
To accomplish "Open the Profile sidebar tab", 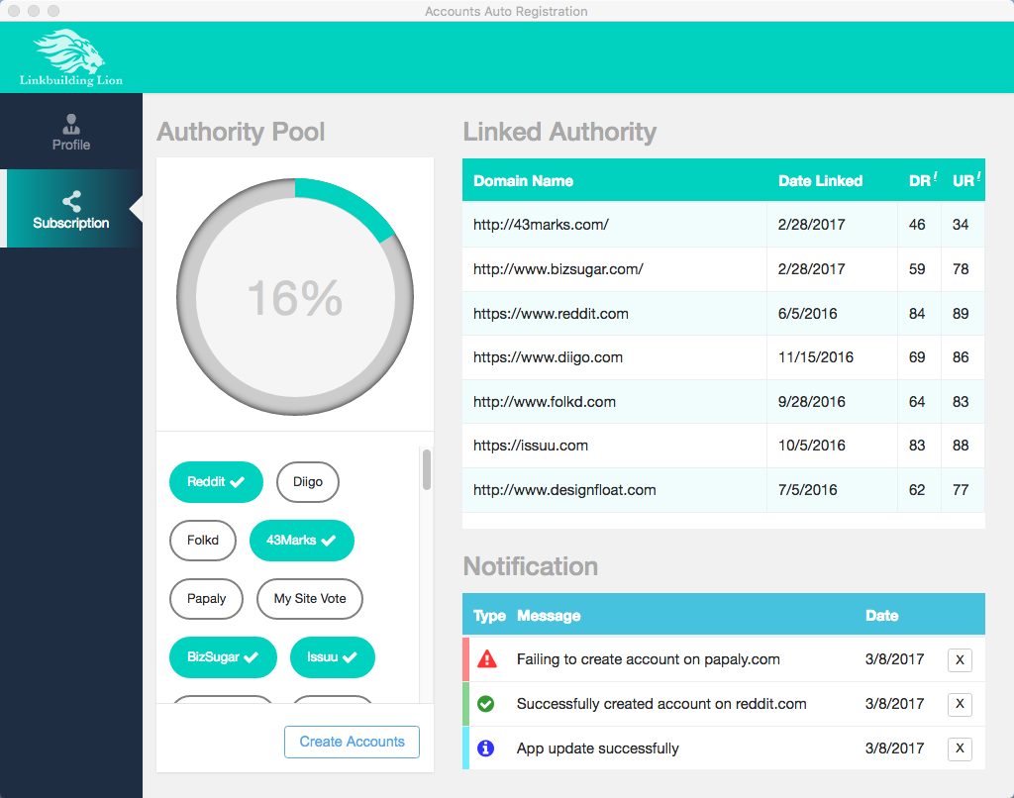I will tap(71, 133).
